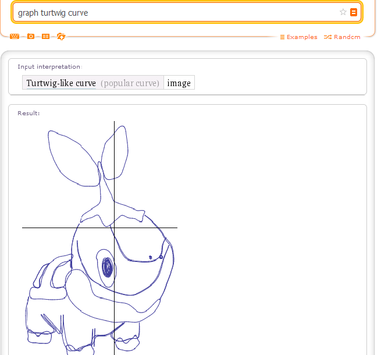Click the Examples list icon
381x355 pixels.
click(x=282, y=37)
